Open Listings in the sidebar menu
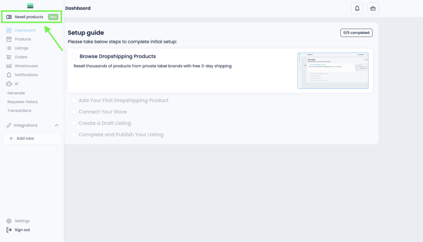Image resolution: width=423 pixels, height=242 pixels. (x=21, y=48)
